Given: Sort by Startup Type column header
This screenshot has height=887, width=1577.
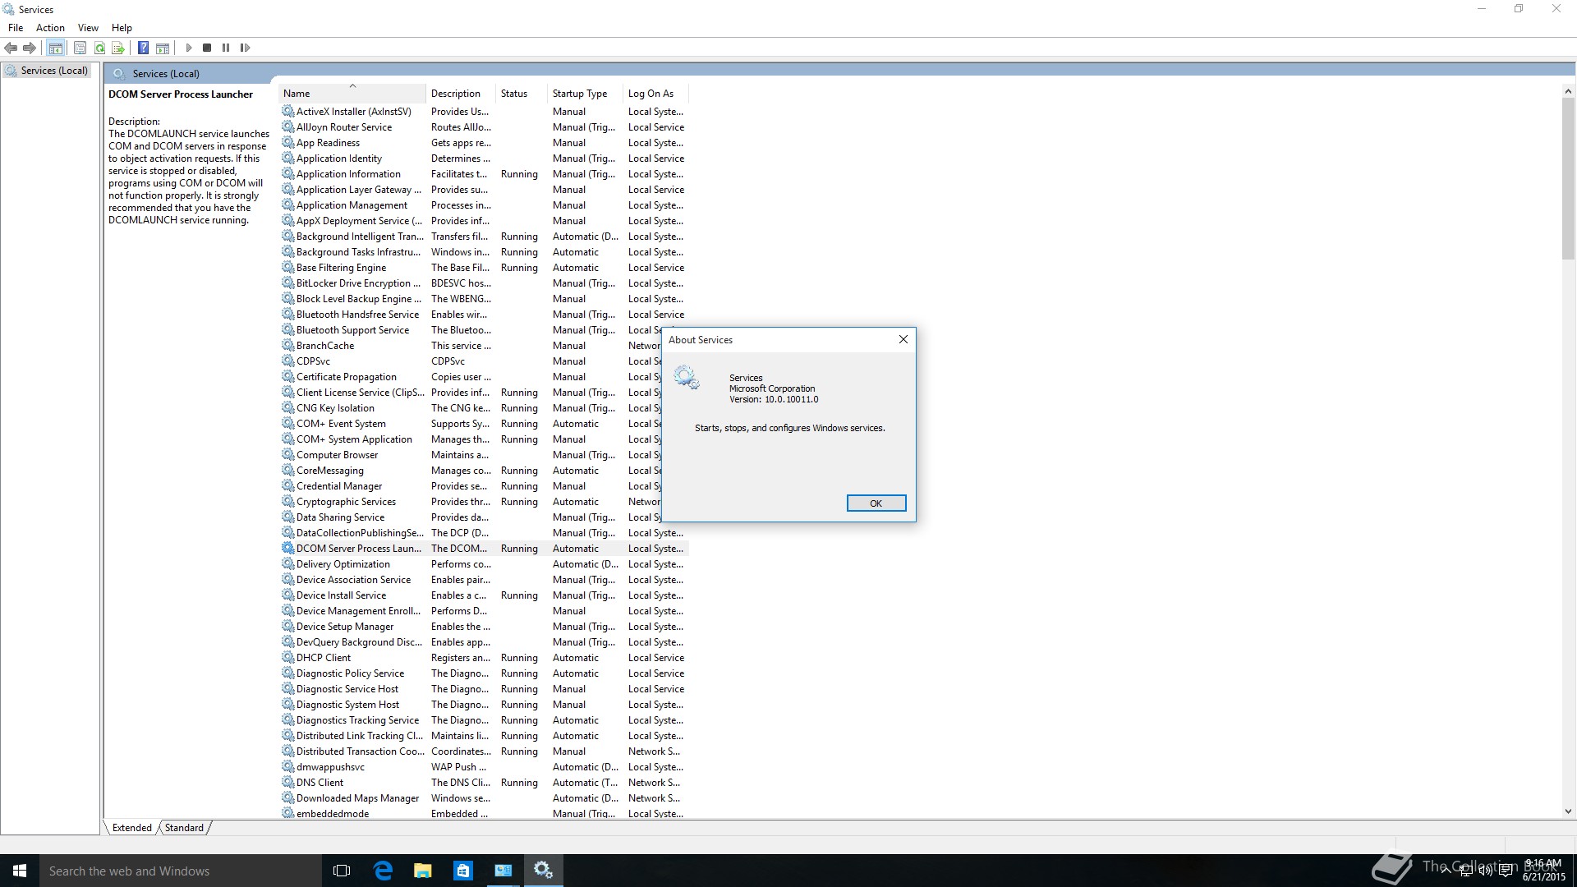Looking at the screenshot, I should click(585, 94).
